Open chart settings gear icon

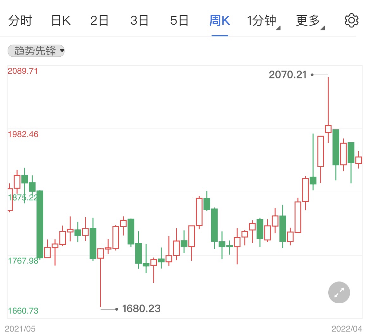(351, 21)
